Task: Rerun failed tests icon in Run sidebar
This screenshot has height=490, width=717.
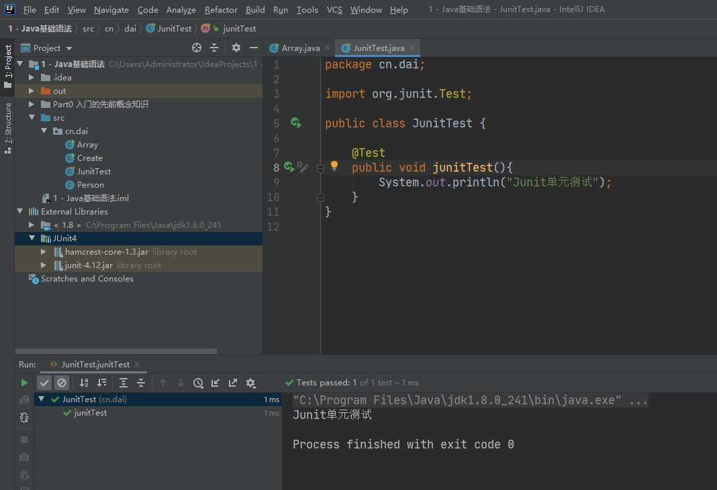Action: (24, 400)
